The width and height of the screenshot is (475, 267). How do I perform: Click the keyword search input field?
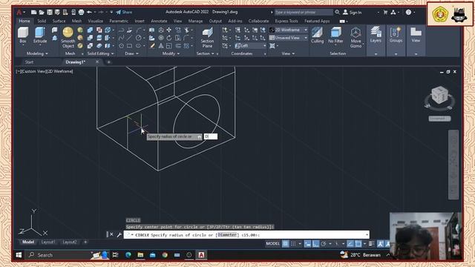pyautogui.click(x=304, y=12)
